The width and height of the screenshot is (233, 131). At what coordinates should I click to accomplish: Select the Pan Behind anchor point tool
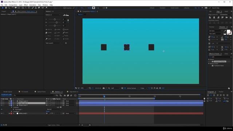19,8
